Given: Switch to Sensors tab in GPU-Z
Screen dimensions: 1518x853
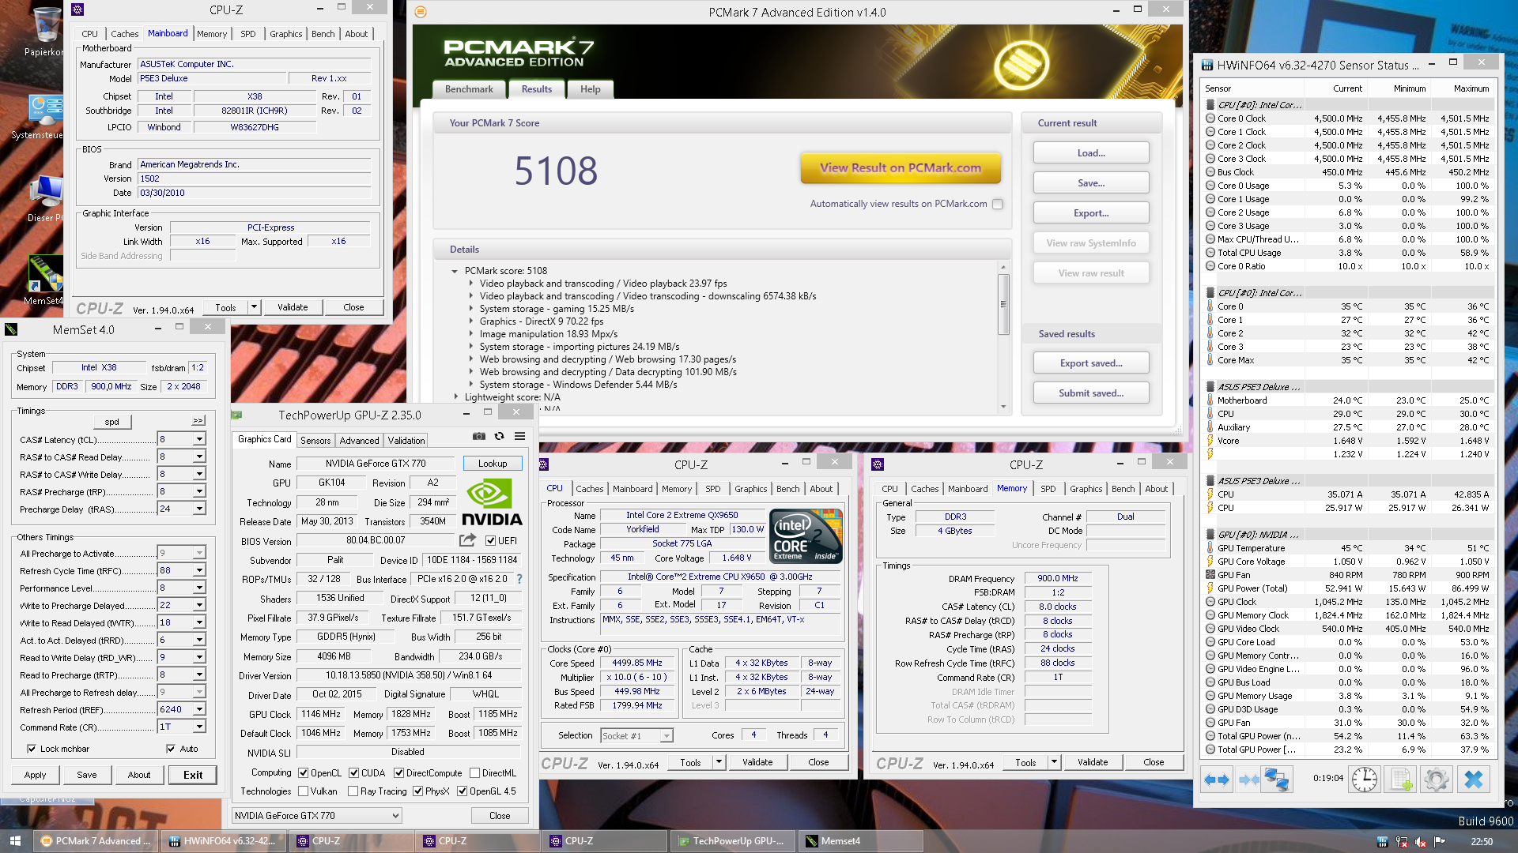Looking at the screenshot, I should click(315, 441).
